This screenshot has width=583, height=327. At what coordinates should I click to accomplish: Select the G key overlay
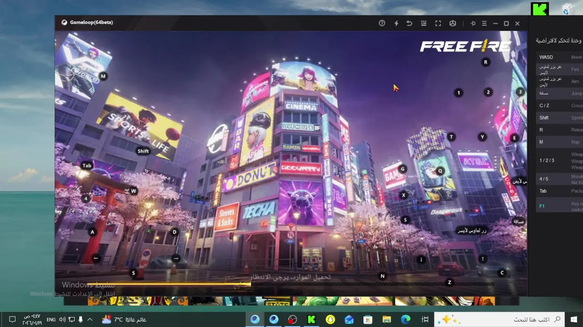402,169
